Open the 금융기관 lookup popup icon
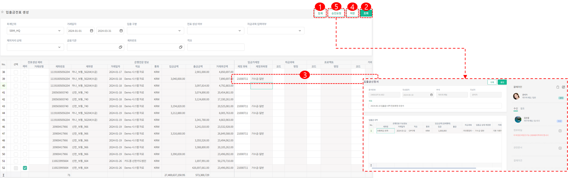Viewport: 568px width, 178px height. (120, 47)
